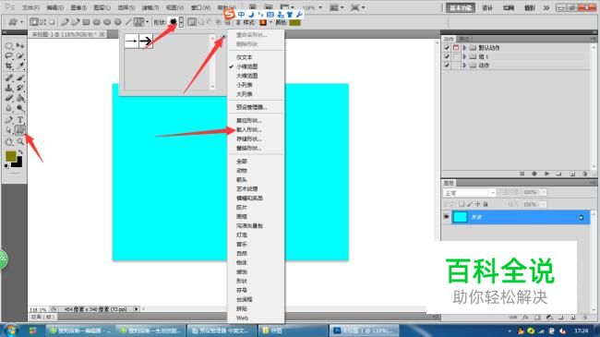This screenshot has height=337, width=600.
Task: Toggle dialog box for 默认动作 set
Action: click(x=456, y=47)
